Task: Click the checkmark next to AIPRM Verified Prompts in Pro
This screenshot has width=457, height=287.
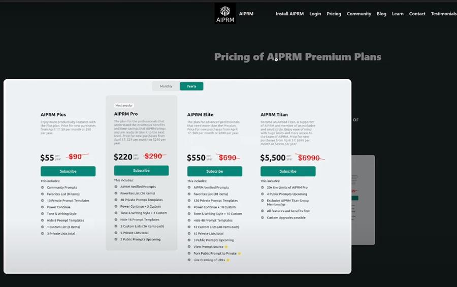Action: click(x=116, y=186)
